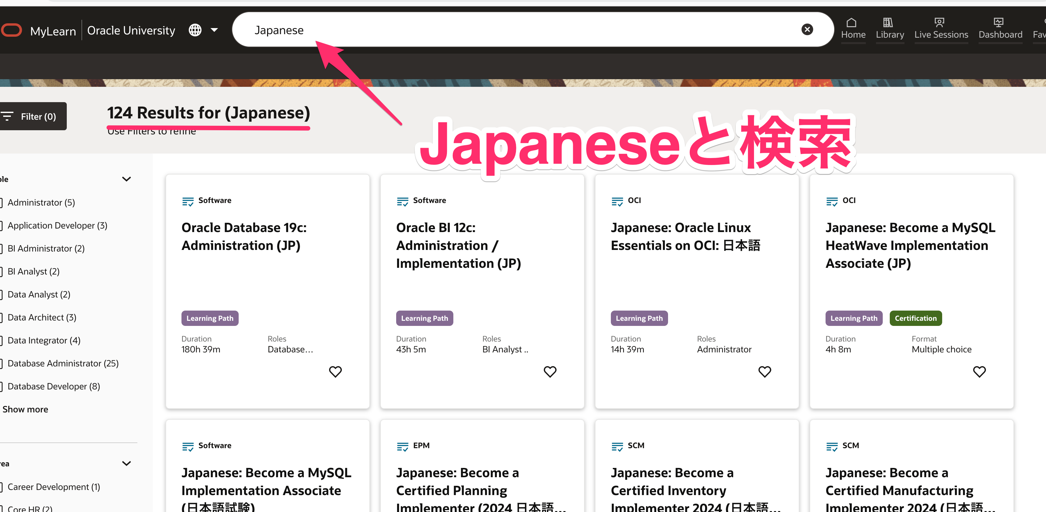Favorite Oracle BI 12c Administration card

pyautogui.click(x=550, y=371)
